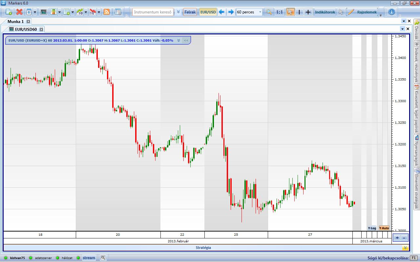Toggle the vertical line cursor mode
This screenshot has height=262, width=420.
[x=299, y=12]
